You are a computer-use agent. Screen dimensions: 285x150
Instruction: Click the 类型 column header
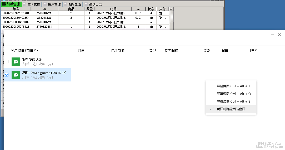click(x=152, y=50)
